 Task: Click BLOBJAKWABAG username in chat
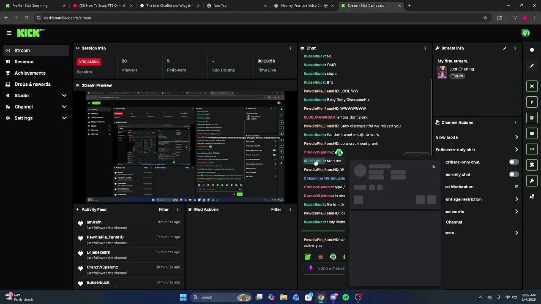point(319,117)
